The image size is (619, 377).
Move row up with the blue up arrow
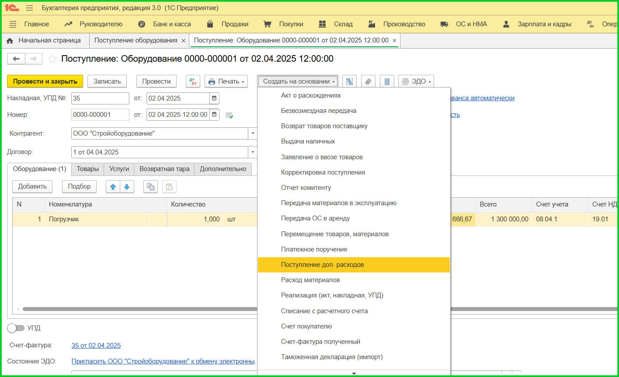[x=113, y=187]
